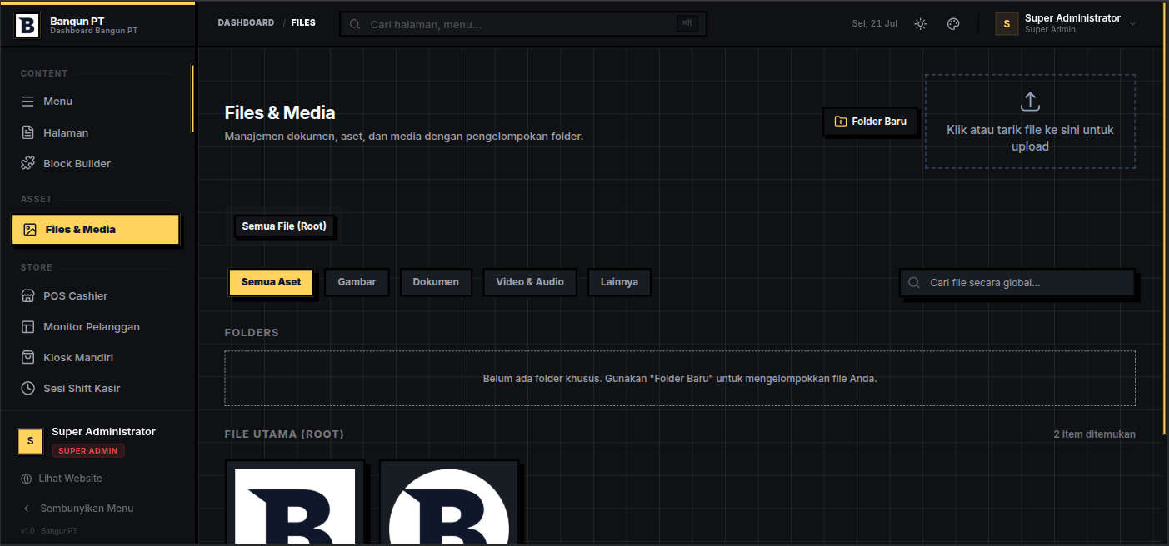
Task: Click the FILE UTAMA (ROOT) label
Action: [284, 434]
